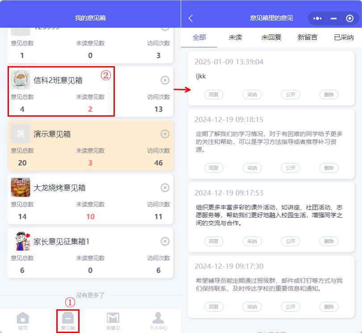
Task: Click settings gear for 演示意见箱
Action: pos(165,134)
